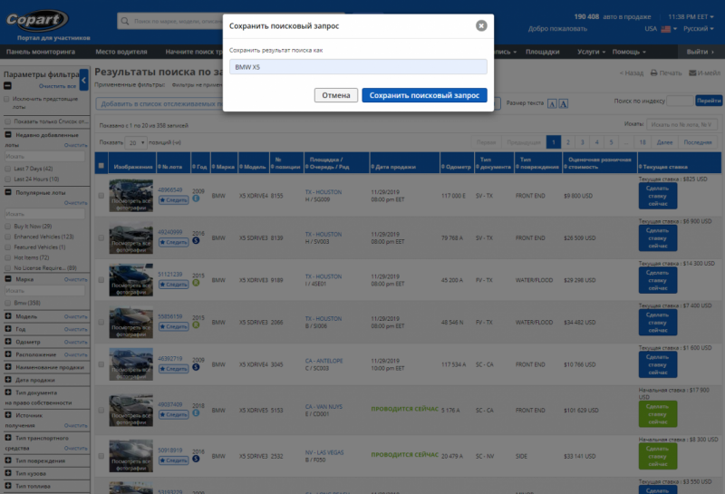Viewport: 725px width, 494px height.
Task: Go to results page 2
Action: click(568, 142)
